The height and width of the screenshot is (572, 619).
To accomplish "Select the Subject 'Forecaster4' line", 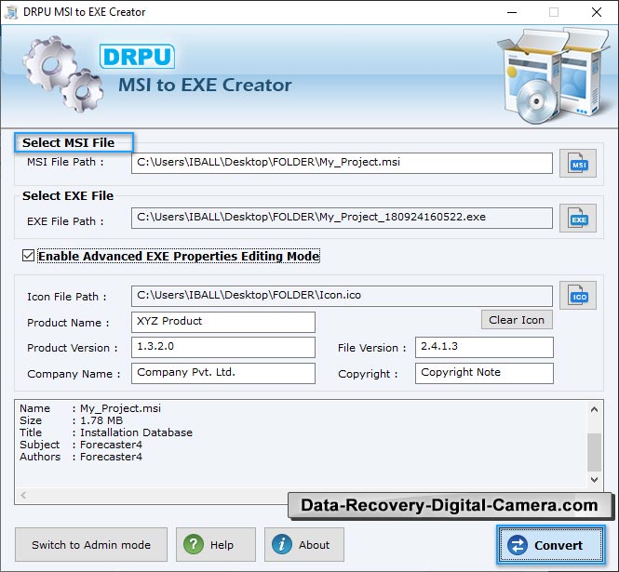I will coord(81,445).
